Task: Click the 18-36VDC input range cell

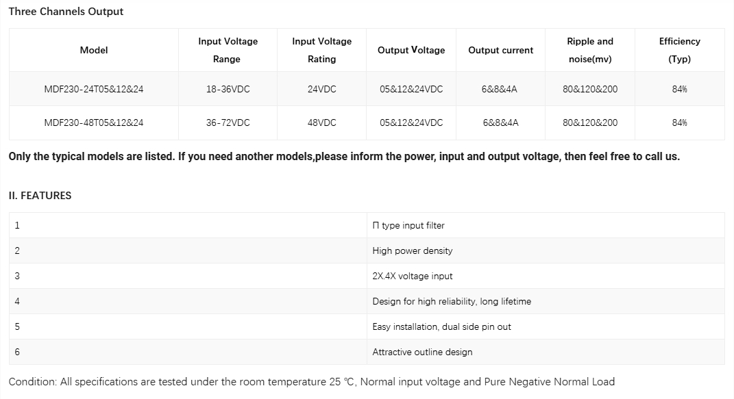Action: coord(228,89)
